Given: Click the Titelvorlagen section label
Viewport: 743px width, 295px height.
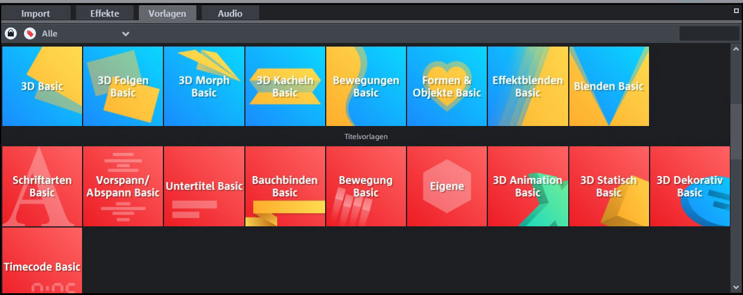Looking at the screenshot, I should click(x=366, y=137).
